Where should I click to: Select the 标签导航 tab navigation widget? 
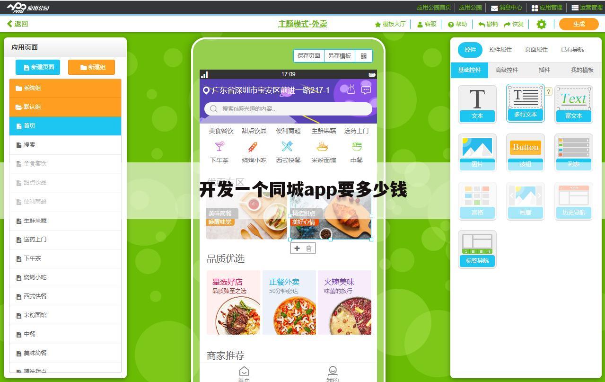pyautogui.click(x=477, y=249)
